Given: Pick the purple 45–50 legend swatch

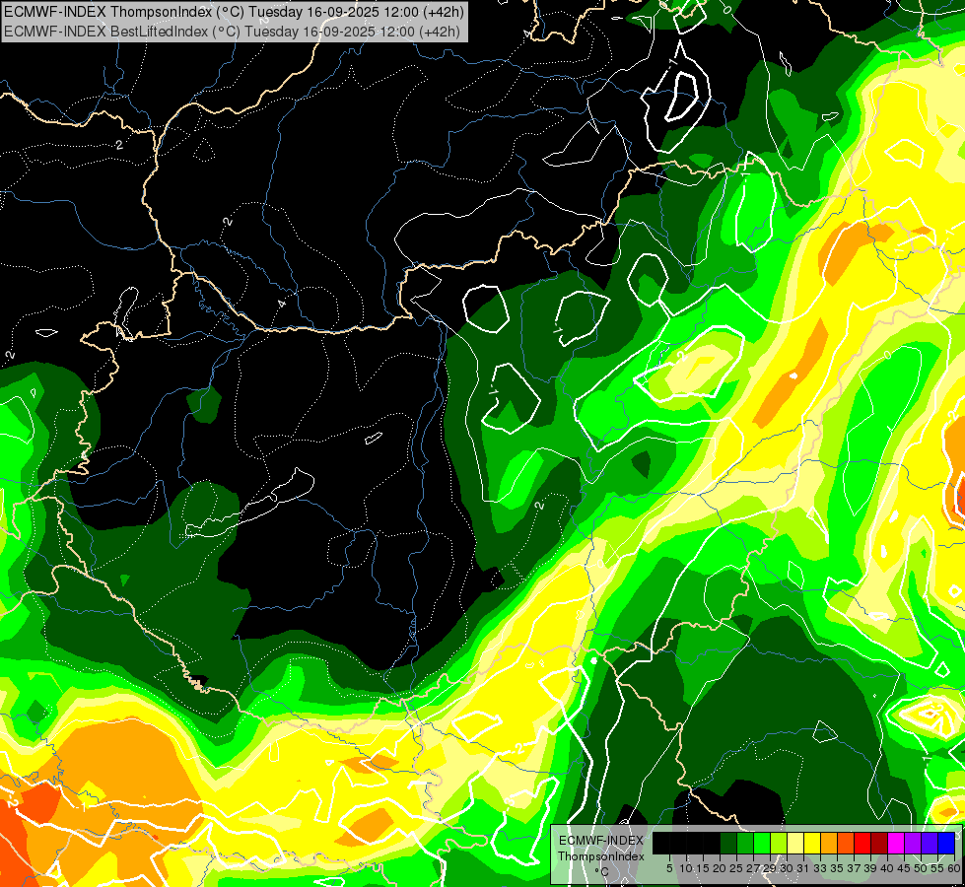Looking at the screenshot, I should coord(914,844).
